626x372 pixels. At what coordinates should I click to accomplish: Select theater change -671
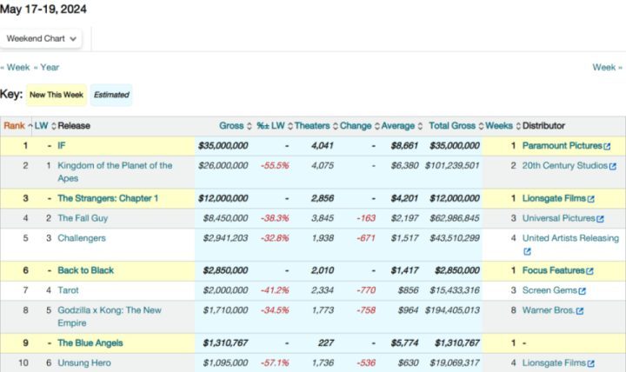tap(366, 238)
